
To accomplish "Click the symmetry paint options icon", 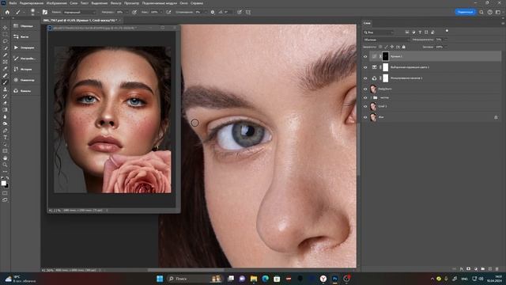I will [x=248, y=12].
